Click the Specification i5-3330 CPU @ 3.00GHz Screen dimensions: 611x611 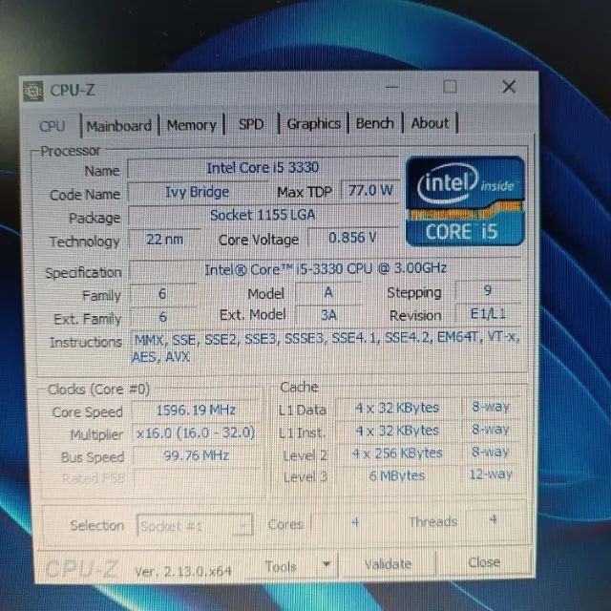[x=326, y=269]
